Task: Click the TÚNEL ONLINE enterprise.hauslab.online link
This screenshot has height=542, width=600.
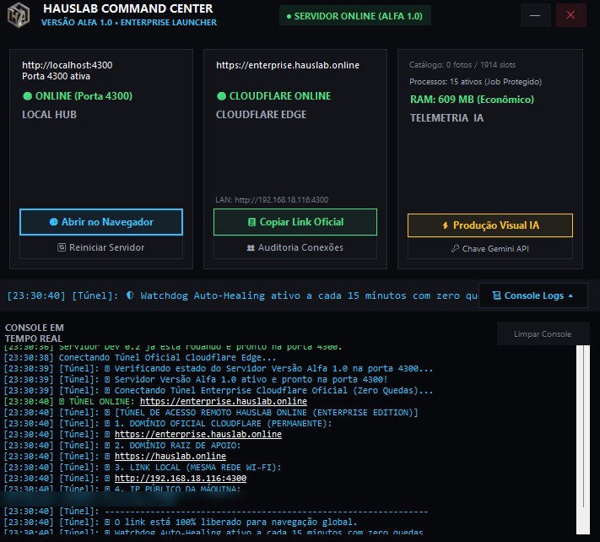Action: click(x=224, y=401)
